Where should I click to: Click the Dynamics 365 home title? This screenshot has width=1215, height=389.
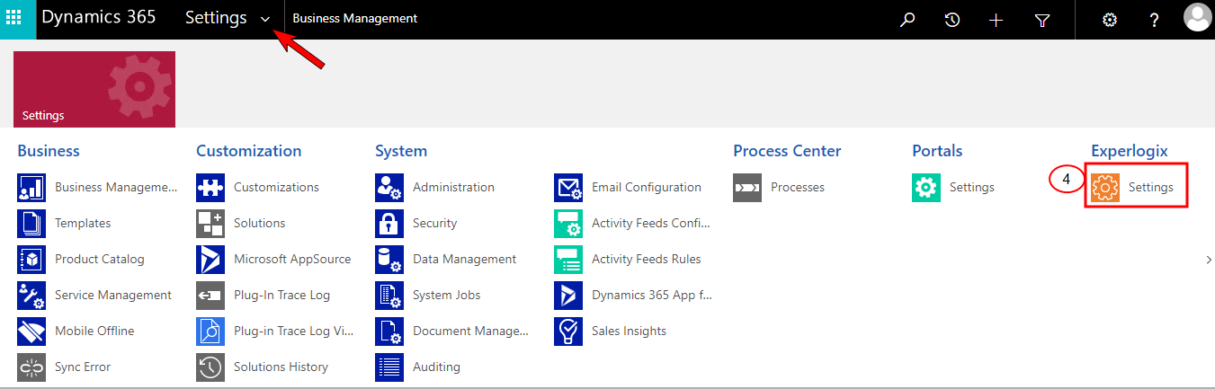98,18
